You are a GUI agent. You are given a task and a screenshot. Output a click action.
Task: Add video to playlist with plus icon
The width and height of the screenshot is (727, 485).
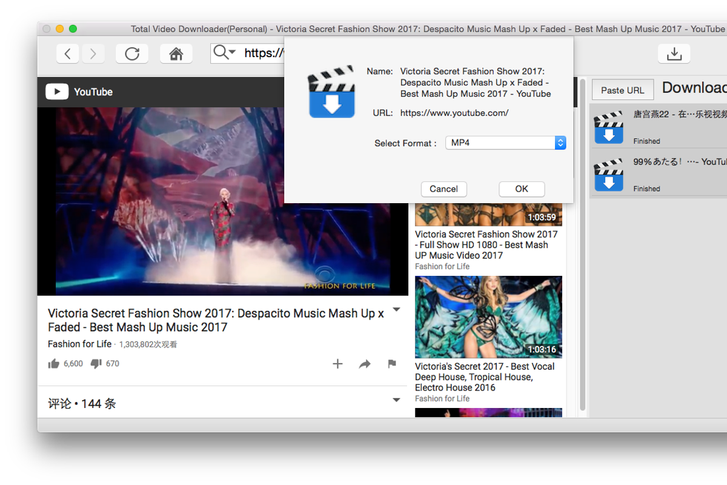[337, 364]
